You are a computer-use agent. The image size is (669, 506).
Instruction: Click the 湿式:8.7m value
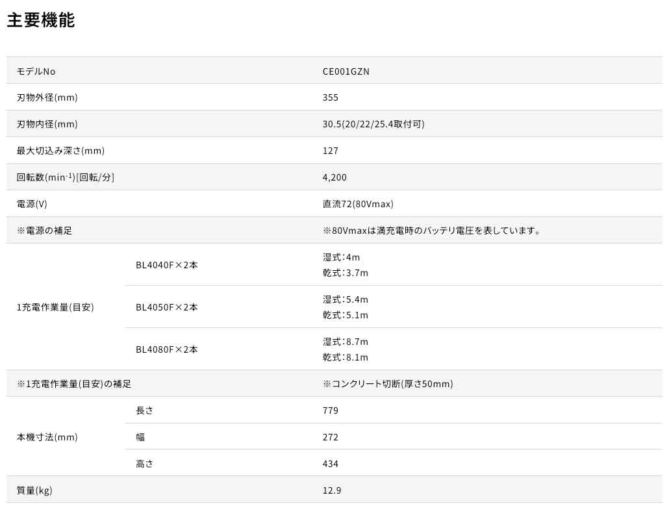(x=345, y=342)
